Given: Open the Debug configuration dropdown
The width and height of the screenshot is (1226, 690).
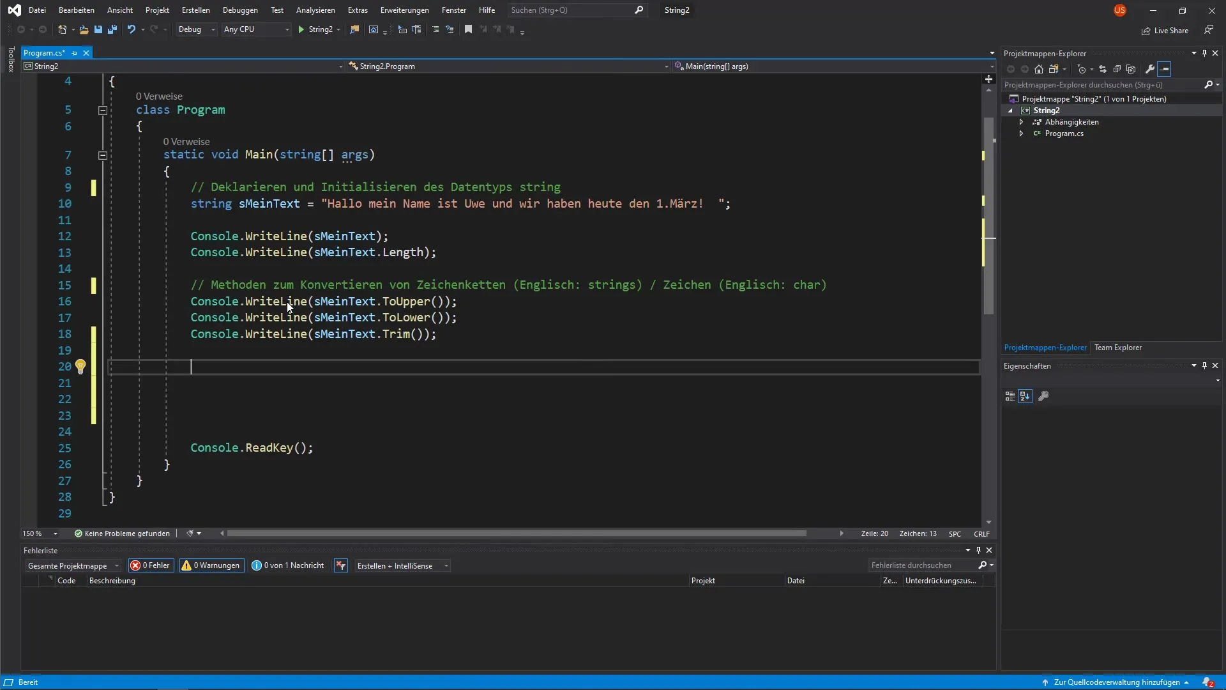Looking at the screenshot, I should 196,29.
